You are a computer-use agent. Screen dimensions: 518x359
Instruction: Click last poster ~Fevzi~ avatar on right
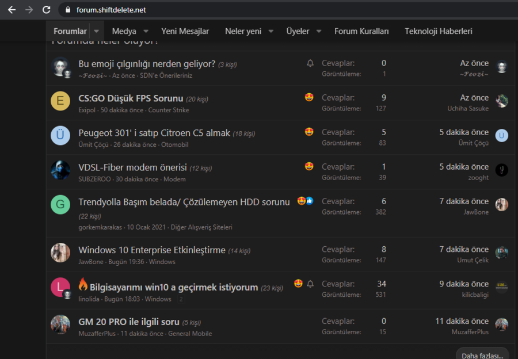[501, 67]
